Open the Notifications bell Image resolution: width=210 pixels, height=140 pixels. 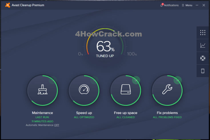(161, 5)
